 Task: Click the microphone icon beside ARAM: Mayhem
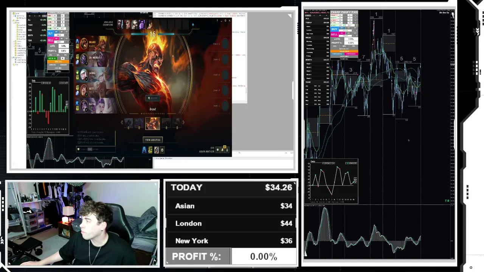tap(227, 150)
